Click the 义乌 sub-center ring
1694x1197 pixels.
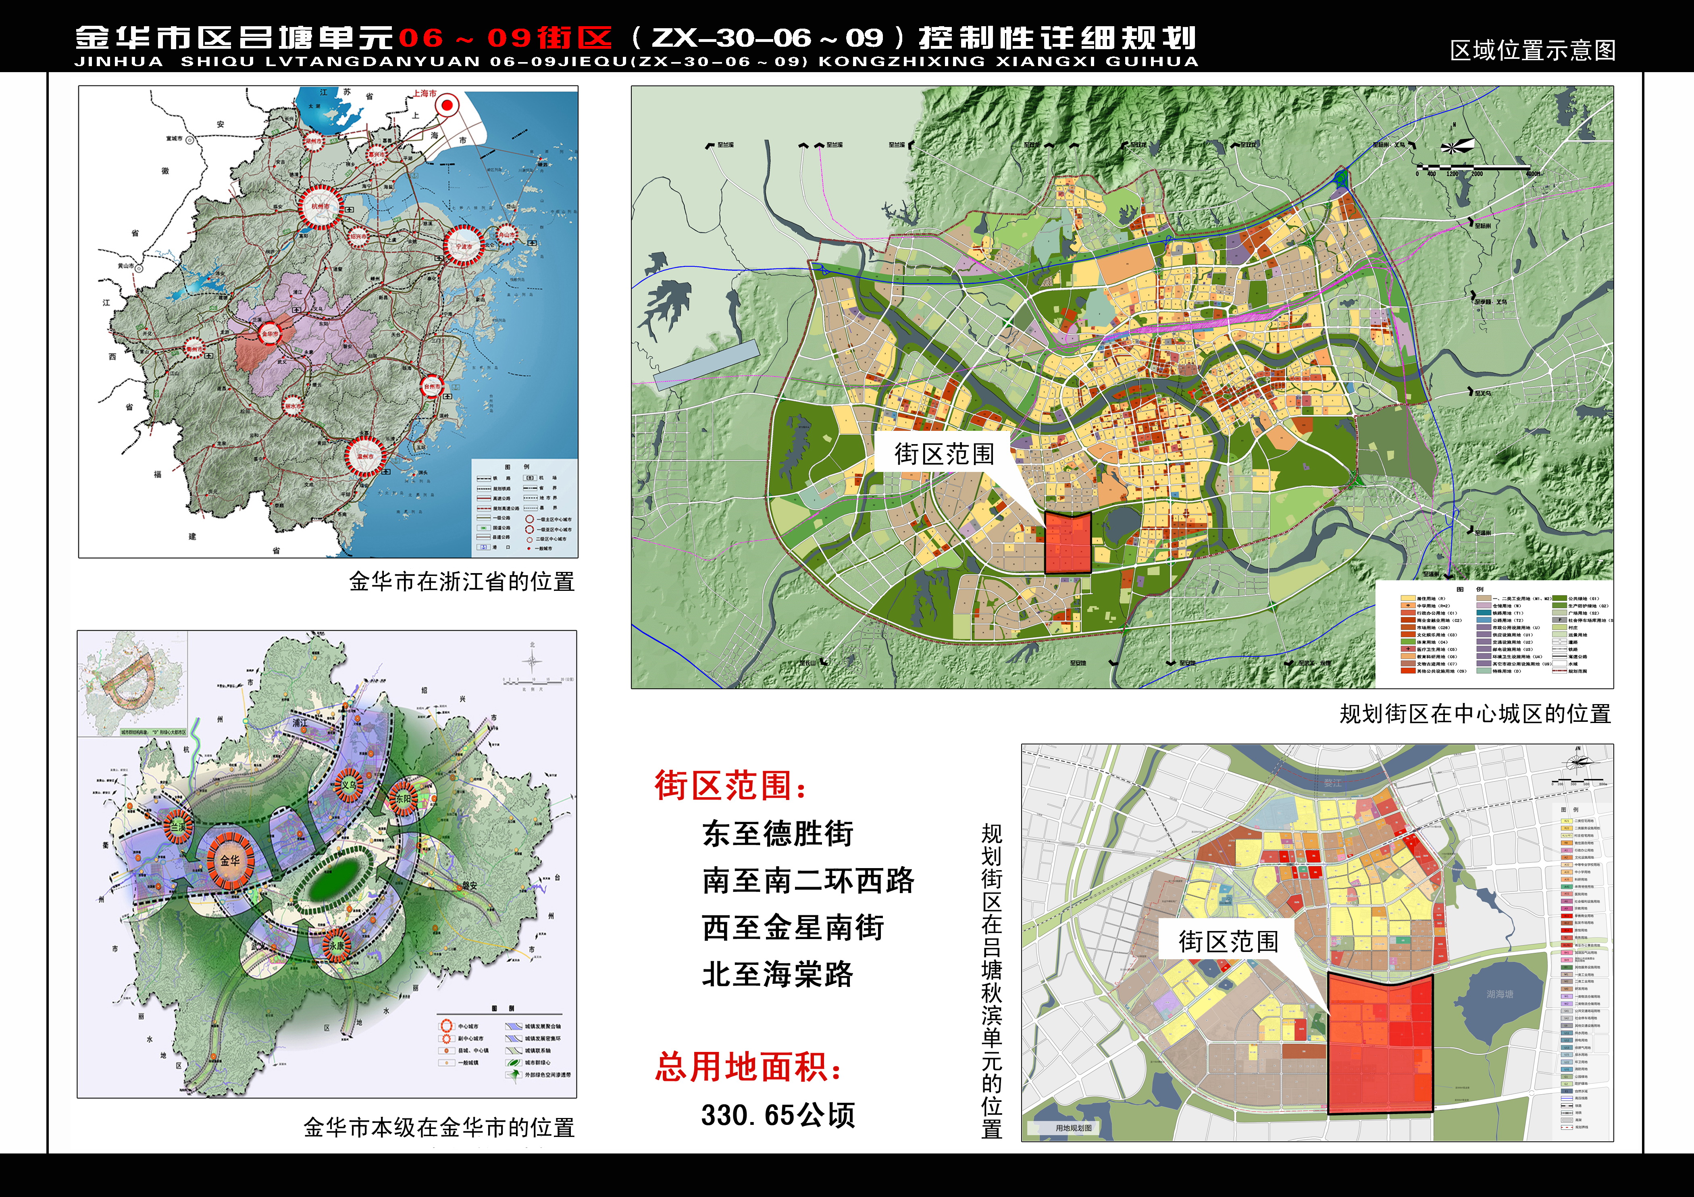pos(348,785)
